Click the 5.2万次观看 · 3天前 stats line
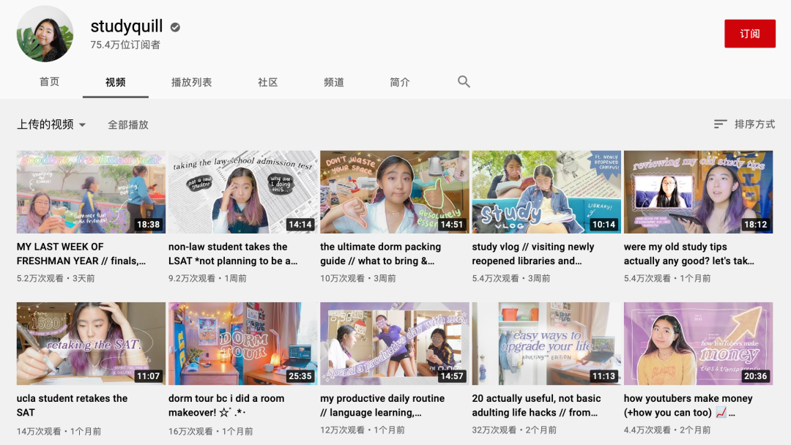 click(56, 278)
